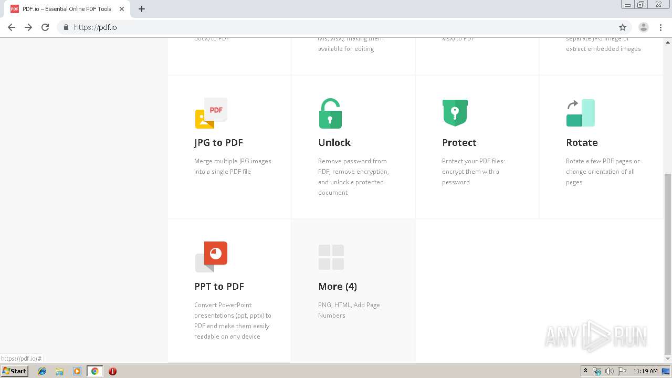
Task: Click the Protect shield icon
Action: click(x=455, y=113)
